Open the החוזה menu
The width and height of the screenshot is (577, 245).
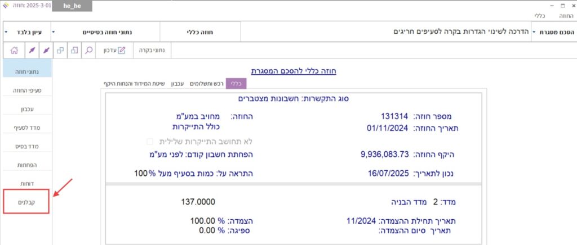(565, 17)
